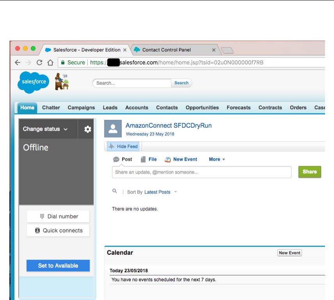Click the Search... input field
The width and height of the screenshot is (334, 300).
132,83
